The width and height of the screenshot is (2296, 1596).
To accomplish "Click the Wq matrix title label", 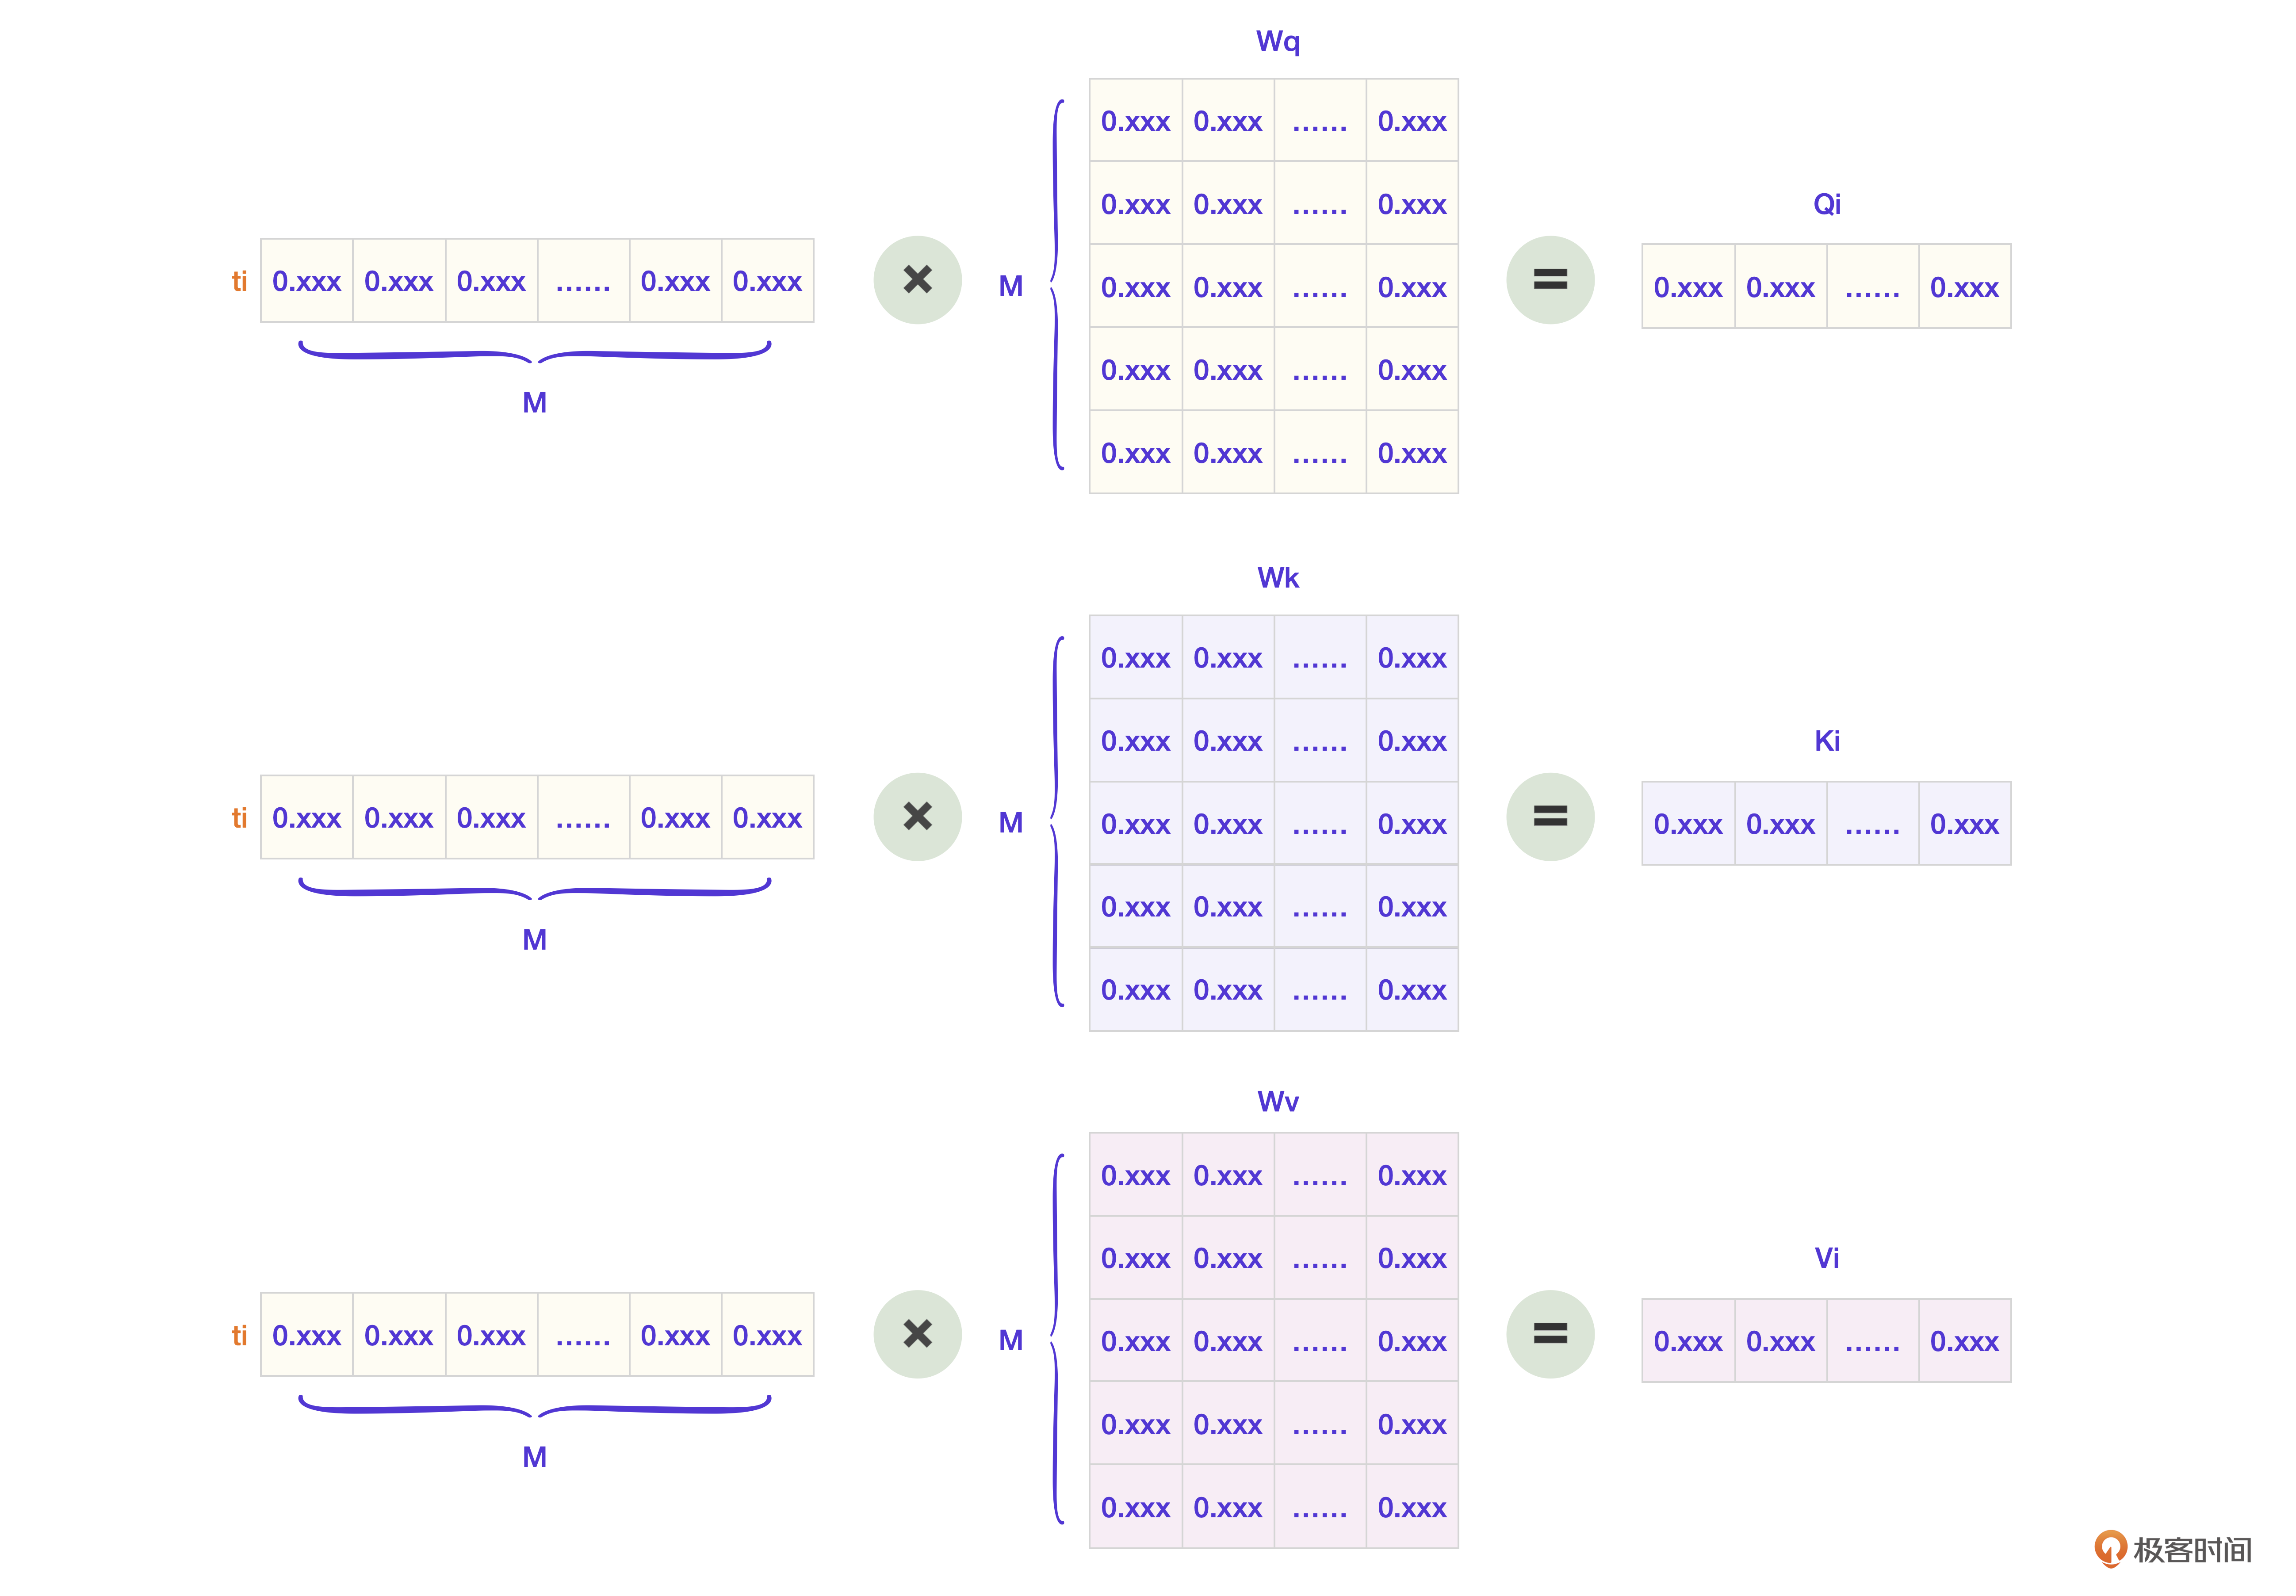I will click(1278, 42).
